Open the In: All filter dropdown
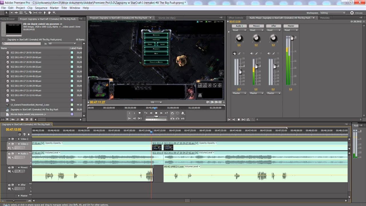The height and width of the screenshot is (206, 366). tap(62, 43)
